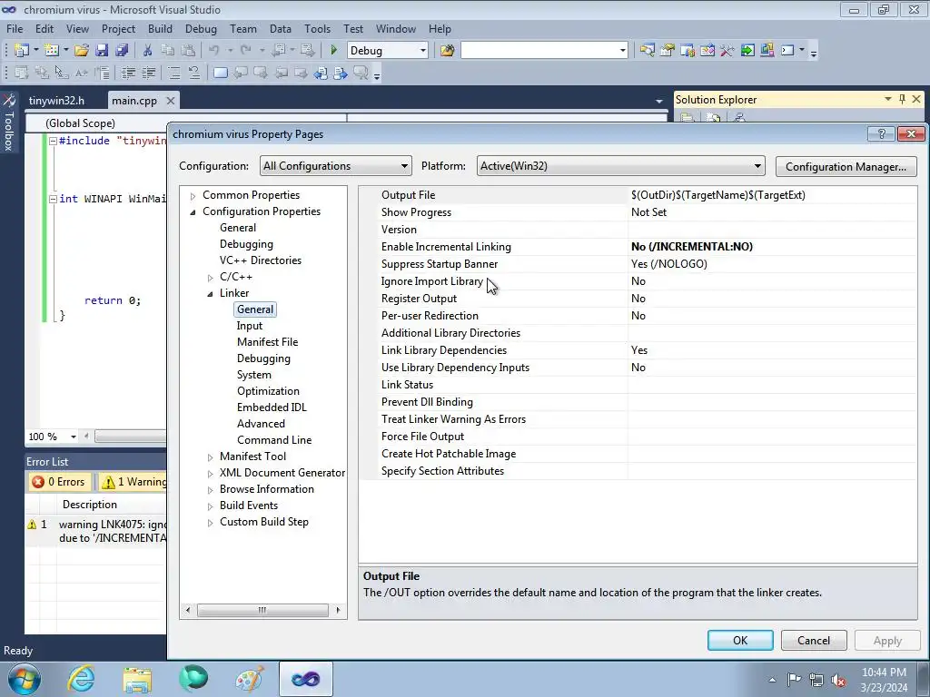Viewport: 930px width, 697px height.
Task: Comment out the selected lines icon
Action: pyautogui.click(x=173, y=73)
